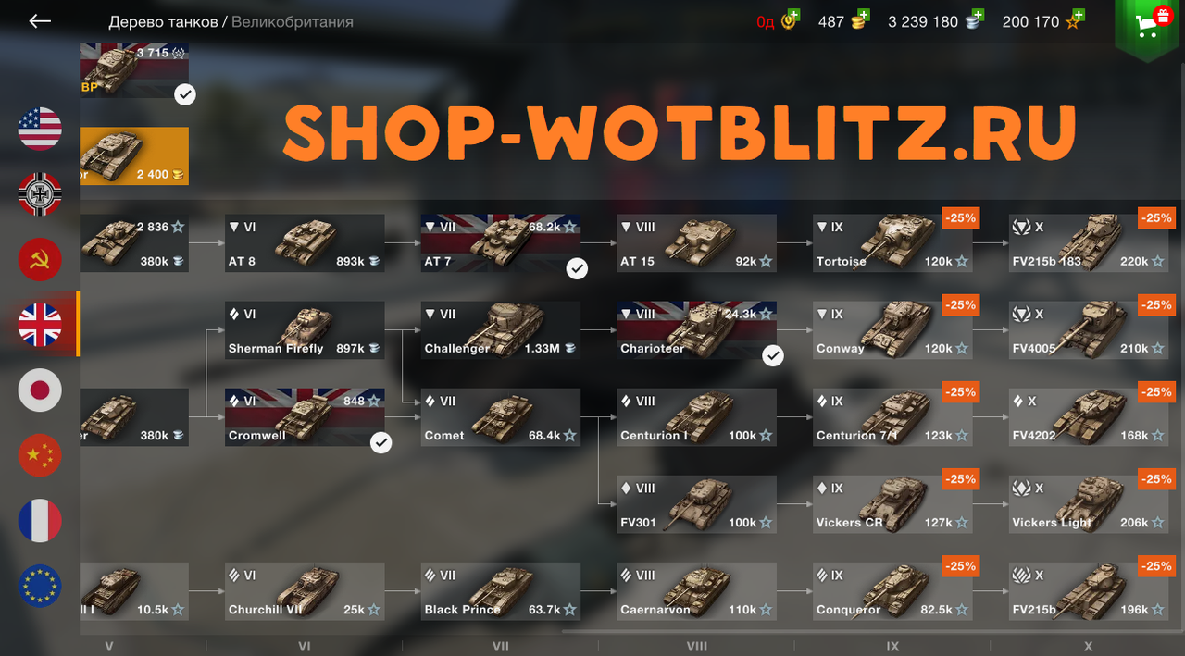The width and height of the screenshot is (1185, 656).
Task: Select the Japan nation flag
Action: click(x=40, y=390)
